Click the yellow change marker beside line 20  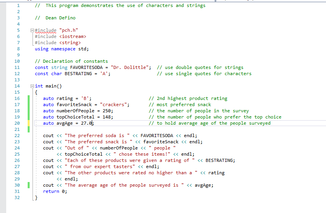(x=29, y=123)
